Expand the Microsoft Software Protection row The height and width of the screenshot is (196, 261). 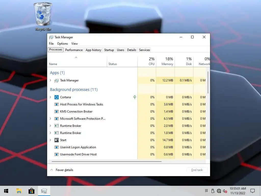(50, 118)
